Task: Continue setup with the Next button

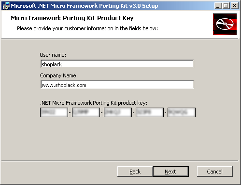Action: [170, 172]
